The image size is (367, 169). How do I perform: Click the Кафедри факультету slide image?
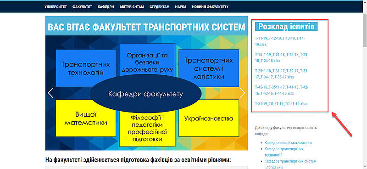pyautogui.click(x=146, y=93)
